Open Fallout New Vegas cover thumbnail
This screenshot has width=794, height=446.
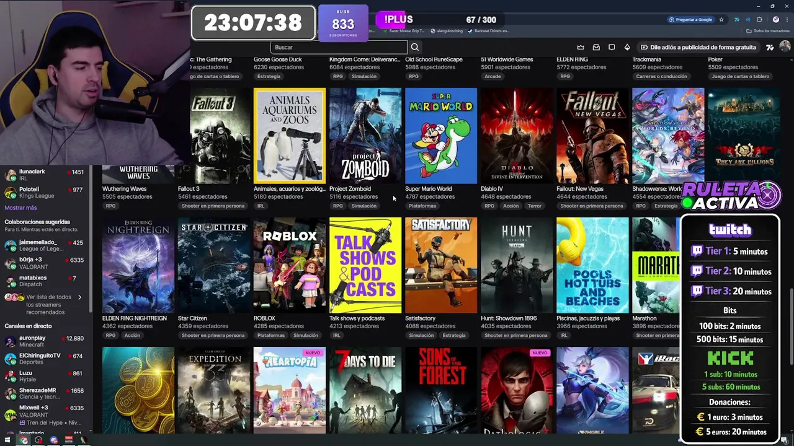pyautogui.click(x=592, y=136)
